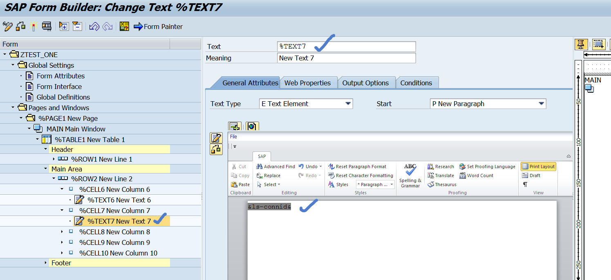Click the yellow hierarchy icon beside editor
Viewport: 611px width, 280px height.
click(216, 149)
